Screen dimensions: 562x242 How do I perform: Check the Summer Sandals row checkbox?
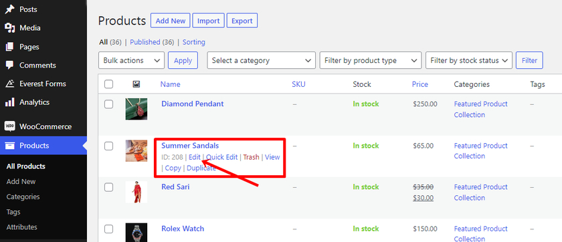[108, 146]
